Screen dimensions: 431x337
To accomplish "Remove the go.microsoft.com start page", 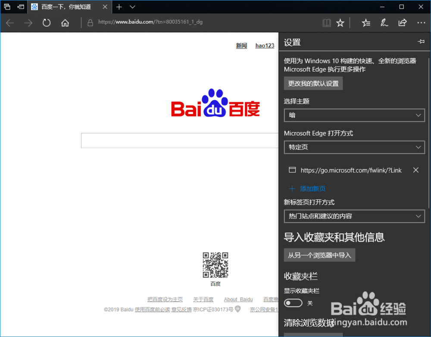I will click(x=416, y=170).
